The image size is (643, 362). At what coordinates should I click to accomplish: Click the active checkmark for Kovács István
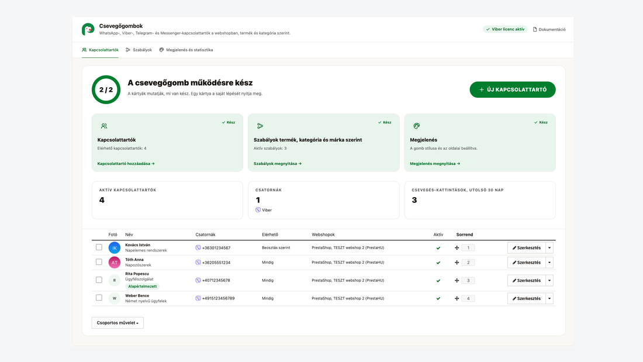(438, 248)
